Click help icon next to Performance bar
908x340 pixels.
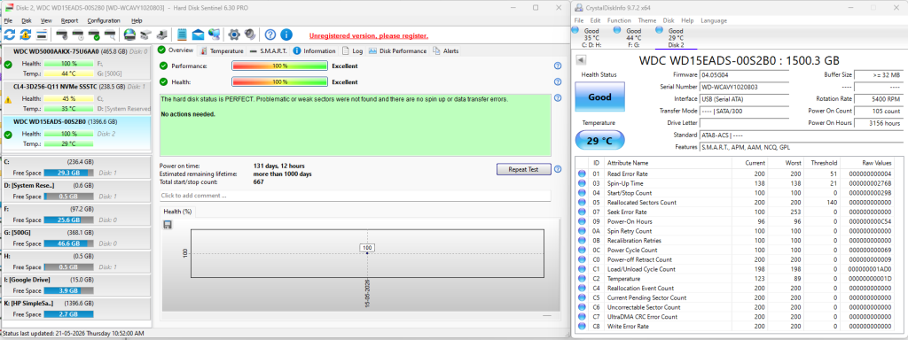[x=558, y=66]
